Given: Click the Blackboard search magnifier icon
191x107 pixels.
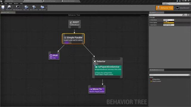Looking at the screenshot, I should (190, 75).
